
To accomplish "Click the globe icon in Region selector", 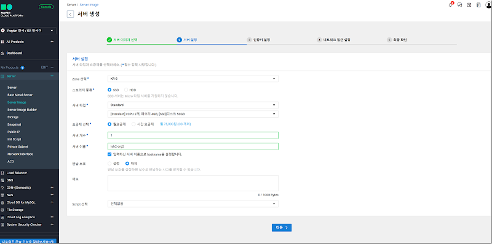I will [3, 31].
